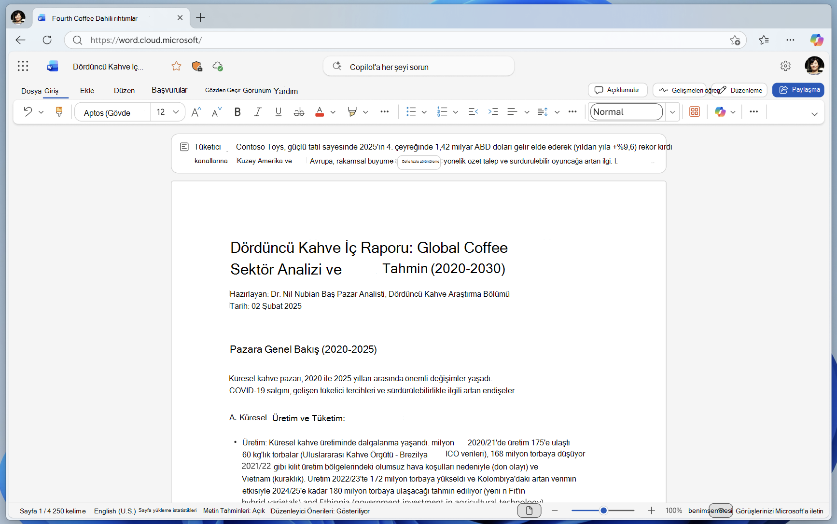This screenshot has width=837, height=524.
Task: Open Word settings gear
Action: (785, 66)
